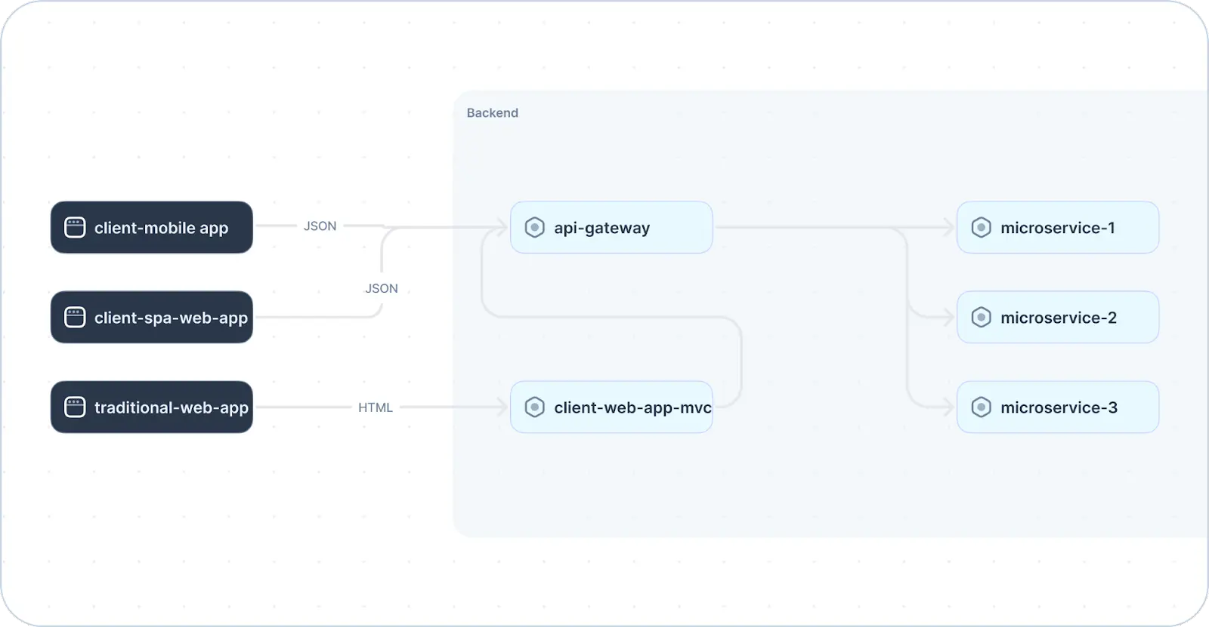Select the microservice-3 node label
This screenshot has height=627, width=1209.
click(1058, 407)
